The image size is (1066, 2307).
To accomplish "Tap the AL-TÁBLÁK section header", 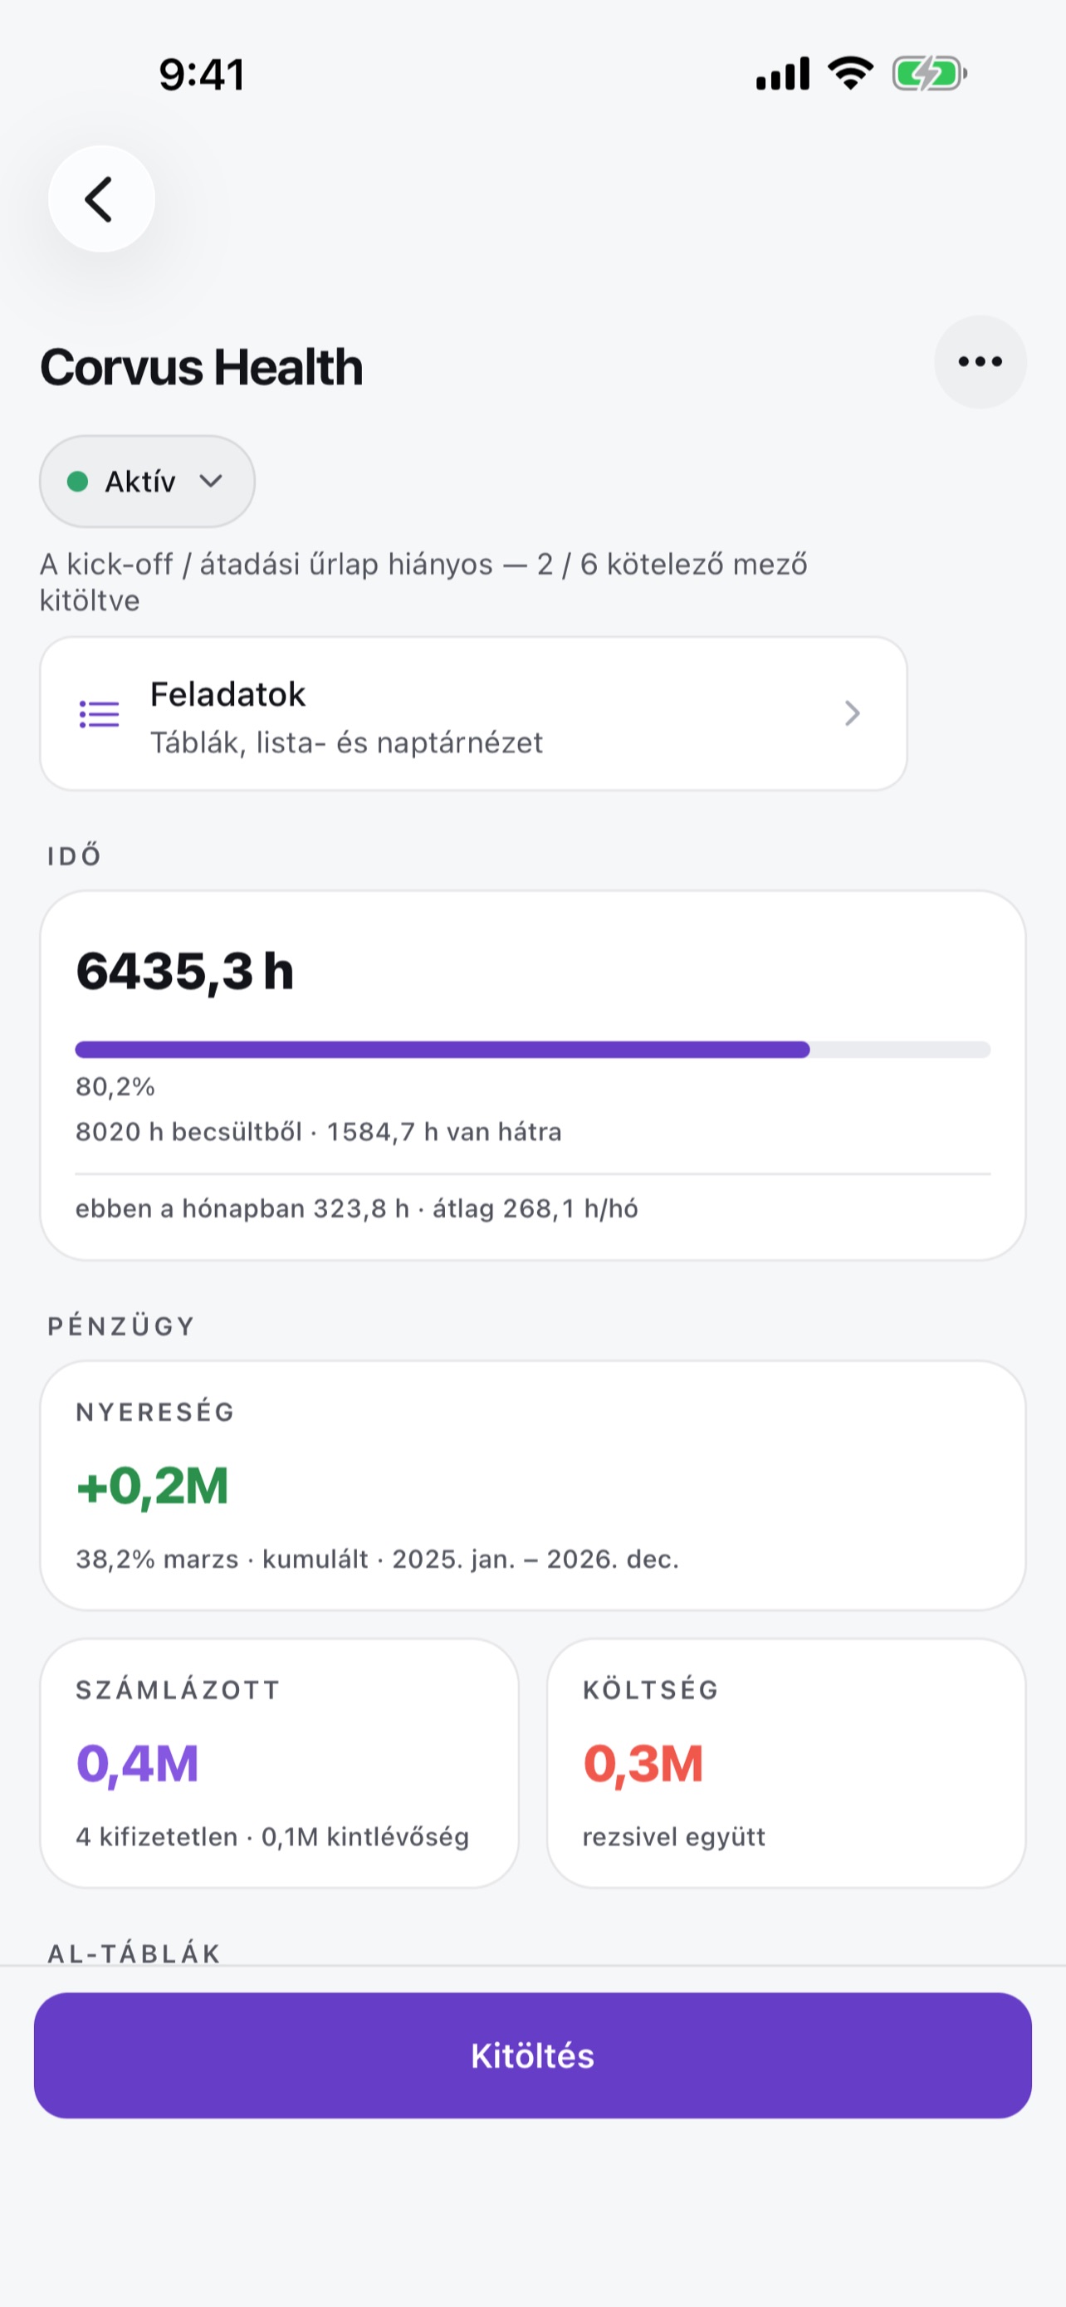I will 134,1953.
